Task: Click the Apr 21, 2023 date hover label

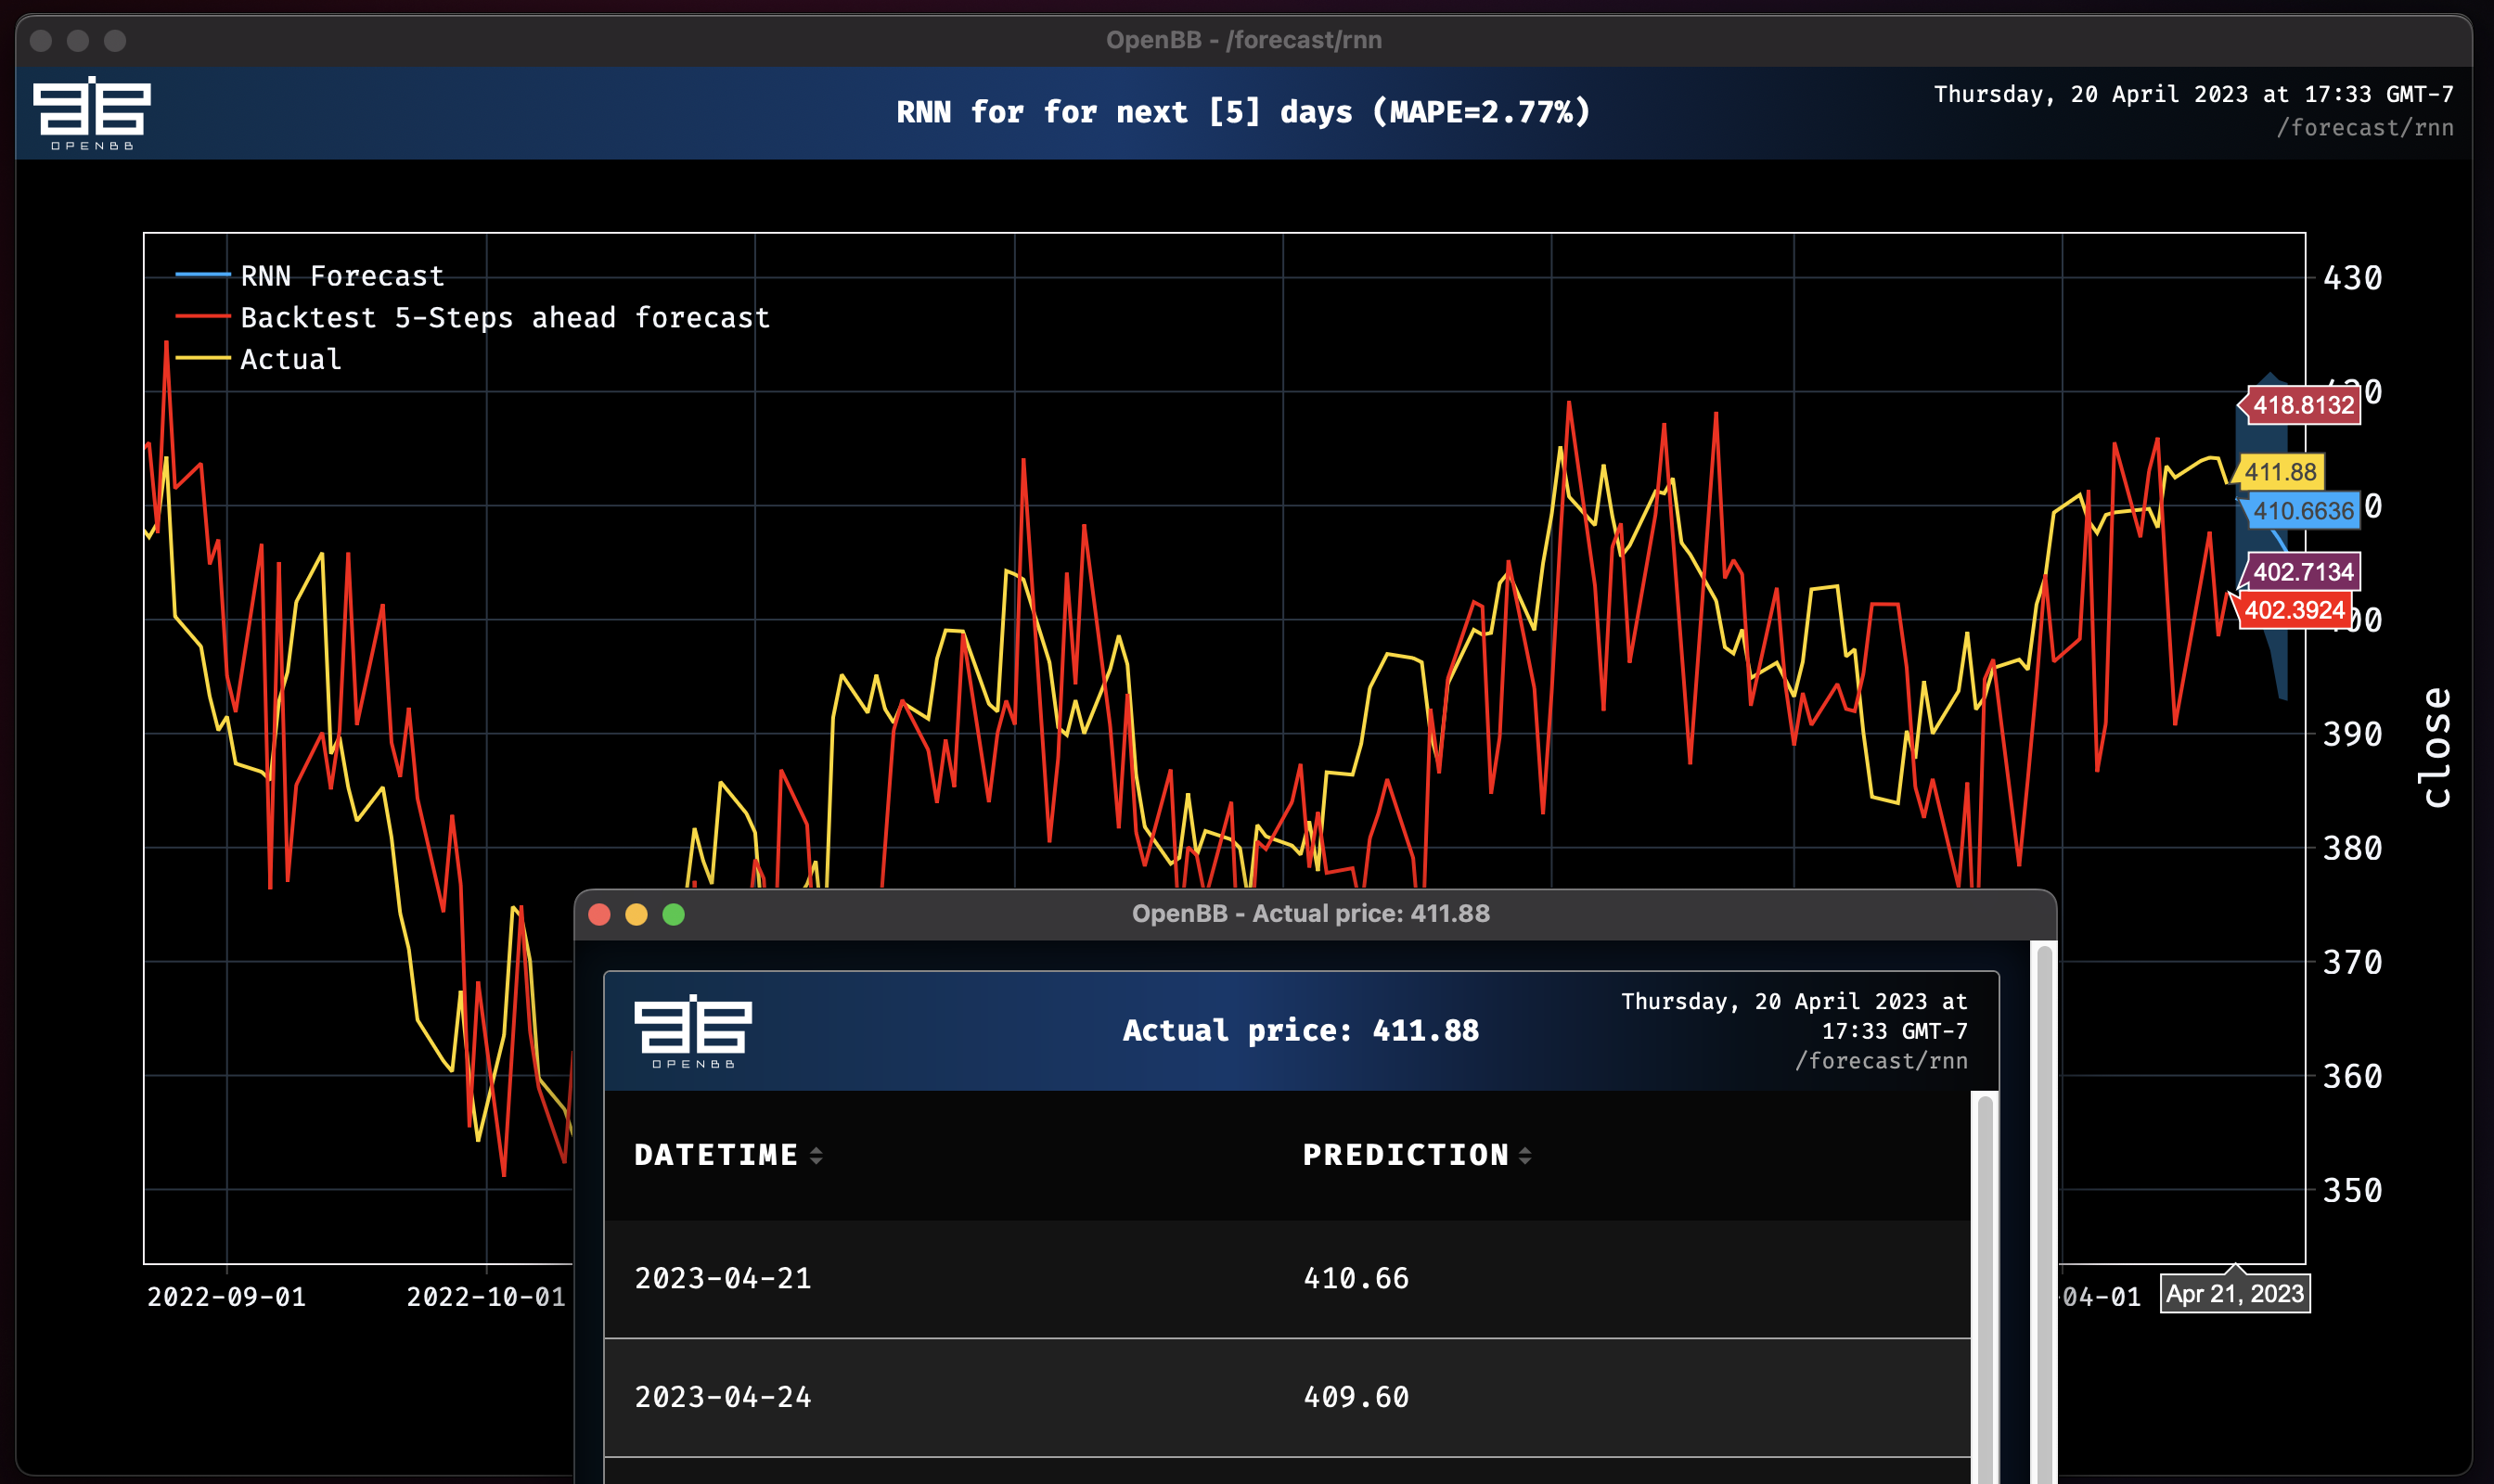Action: pyautogui.click(x=2235, y=1293)
